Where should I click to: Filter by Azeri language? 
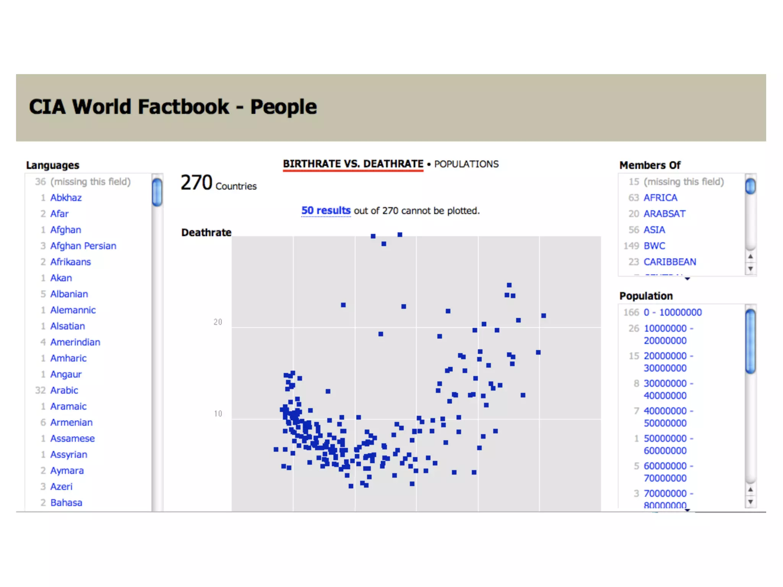pyautogui.click(x=61, y=486)
